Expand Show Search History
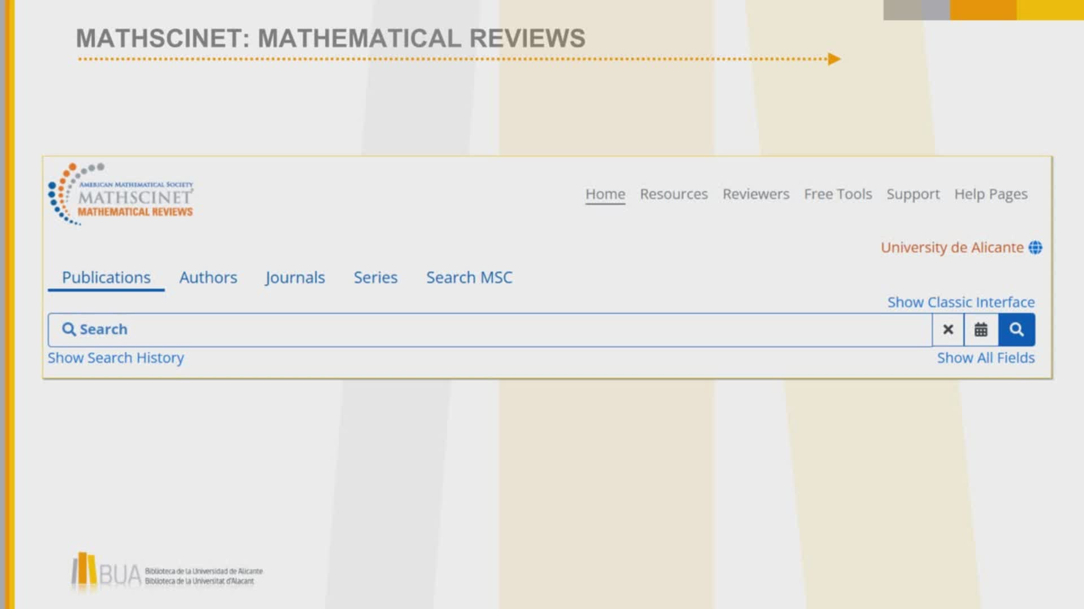 tap(116, 358)
